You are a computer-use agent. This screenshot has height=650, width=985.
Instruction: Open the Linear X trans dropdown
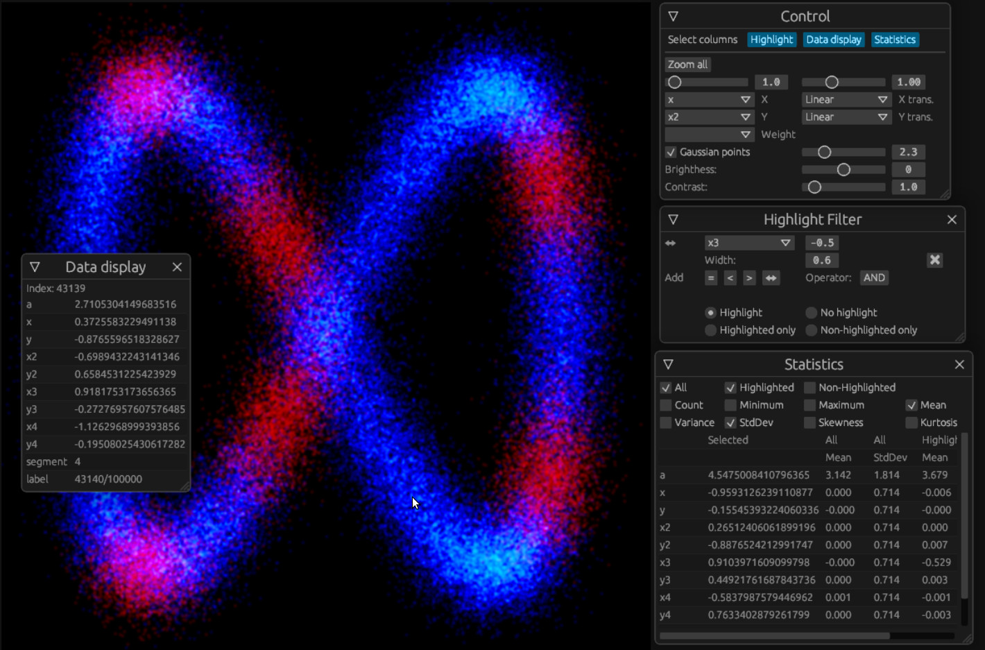coord(846,99)
